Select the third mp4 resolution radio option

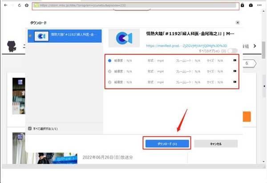click(x=109, y=82)
